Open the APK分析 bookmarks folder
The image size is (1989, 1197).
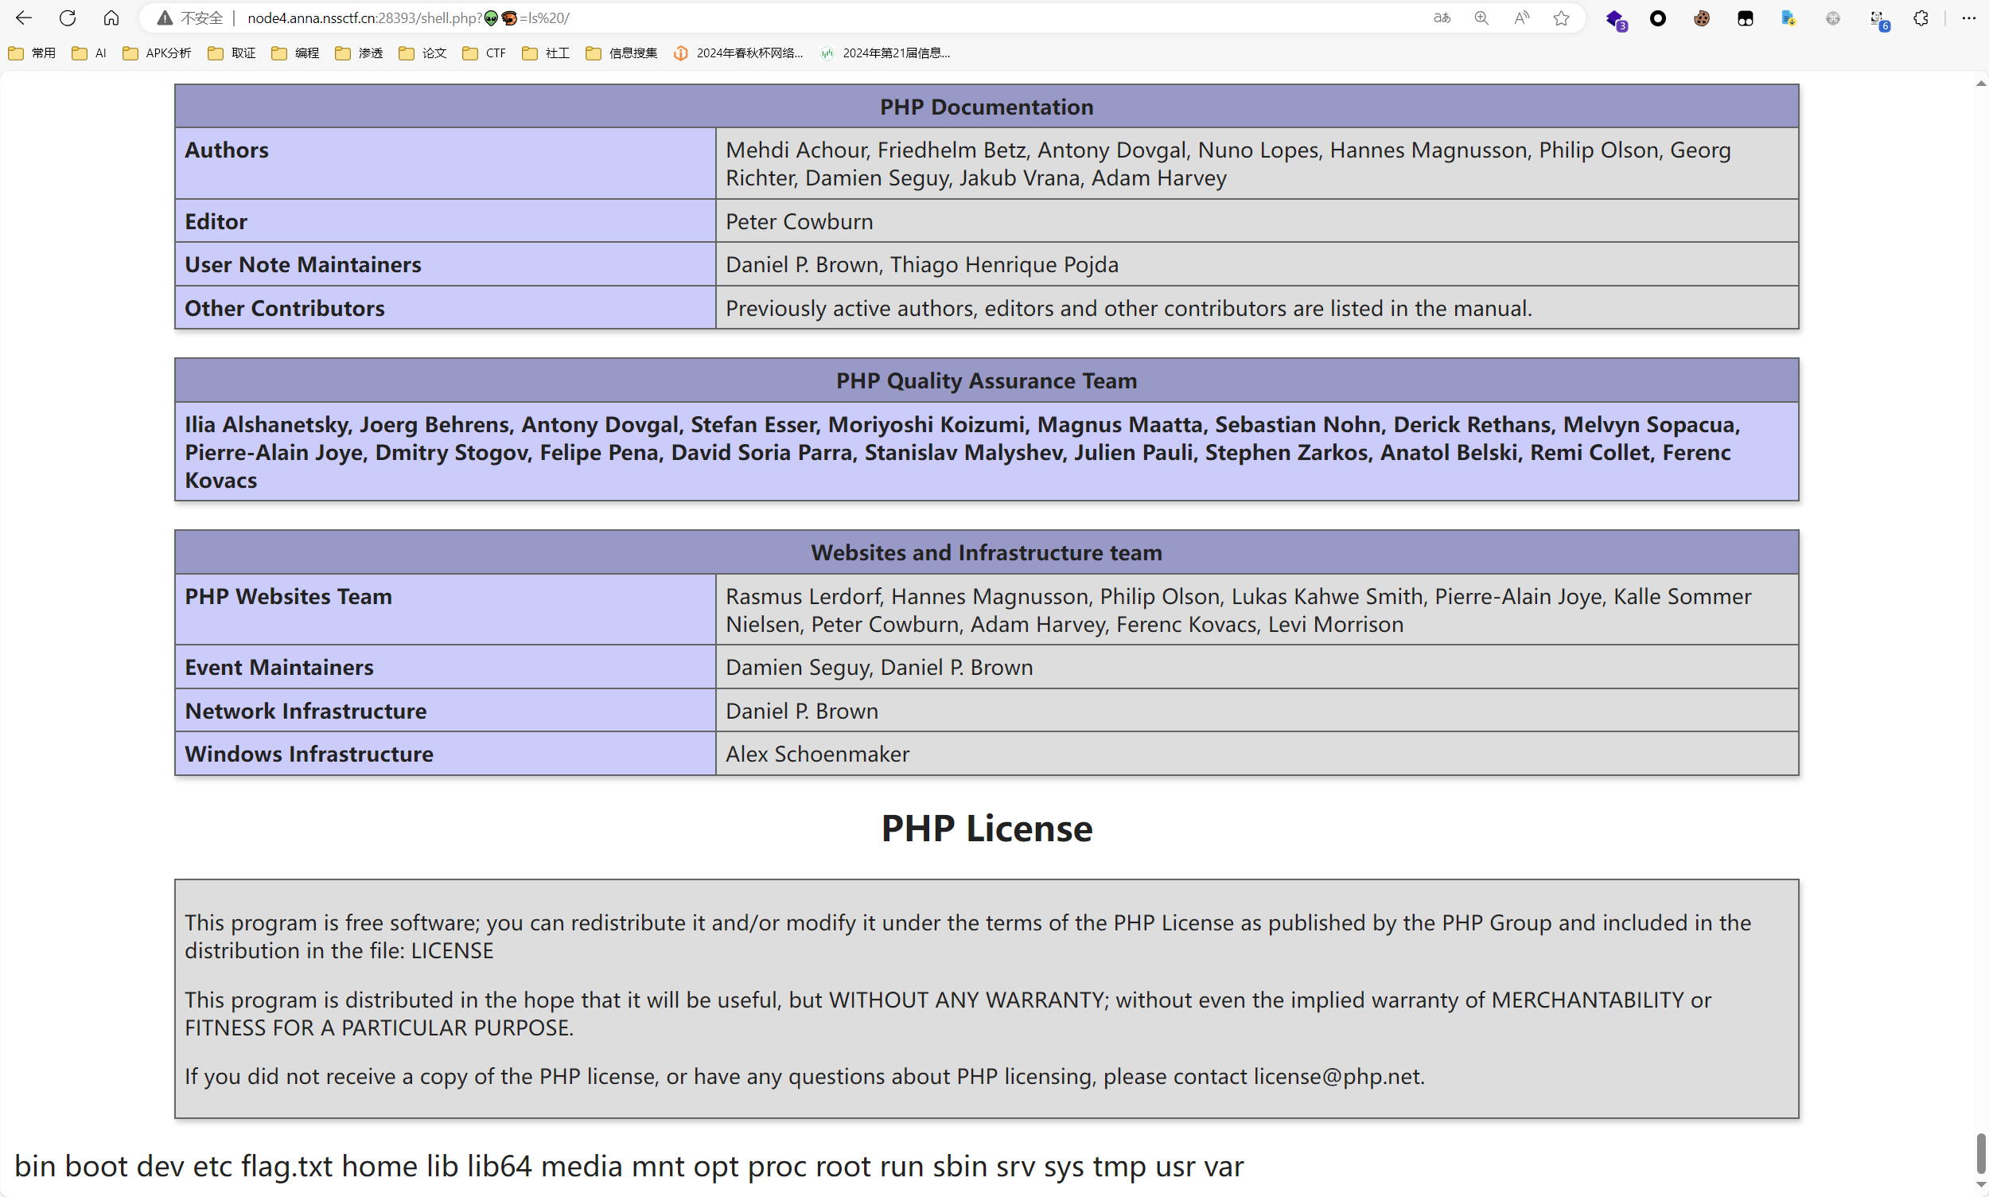click(158, 53)
